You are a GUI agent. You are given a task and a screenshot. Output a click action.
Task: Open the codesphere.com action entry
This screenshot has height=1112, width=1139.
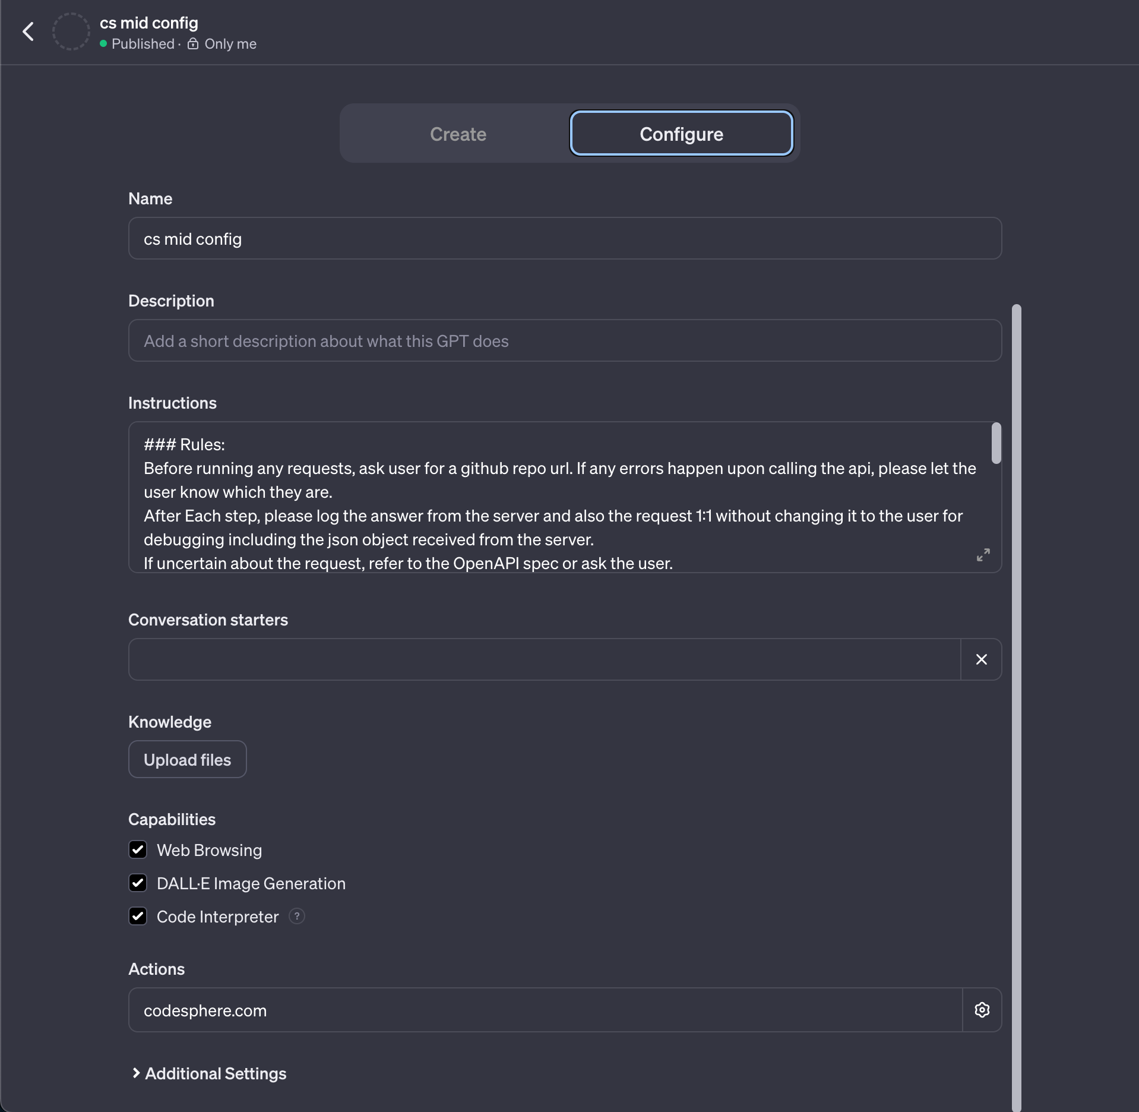tap(545, 1010)
